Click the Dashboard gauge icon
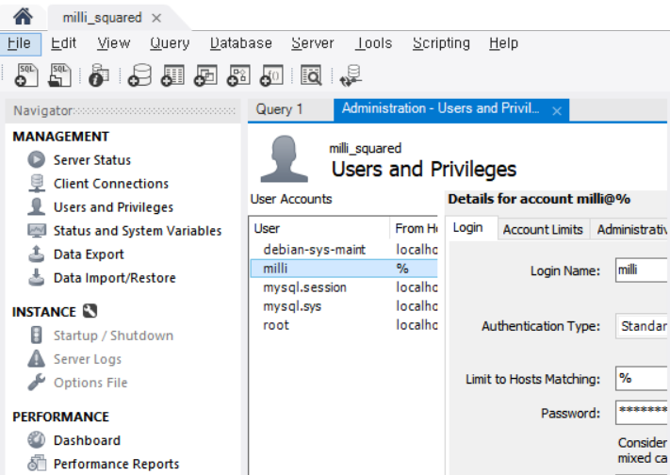 coord(37,440)
